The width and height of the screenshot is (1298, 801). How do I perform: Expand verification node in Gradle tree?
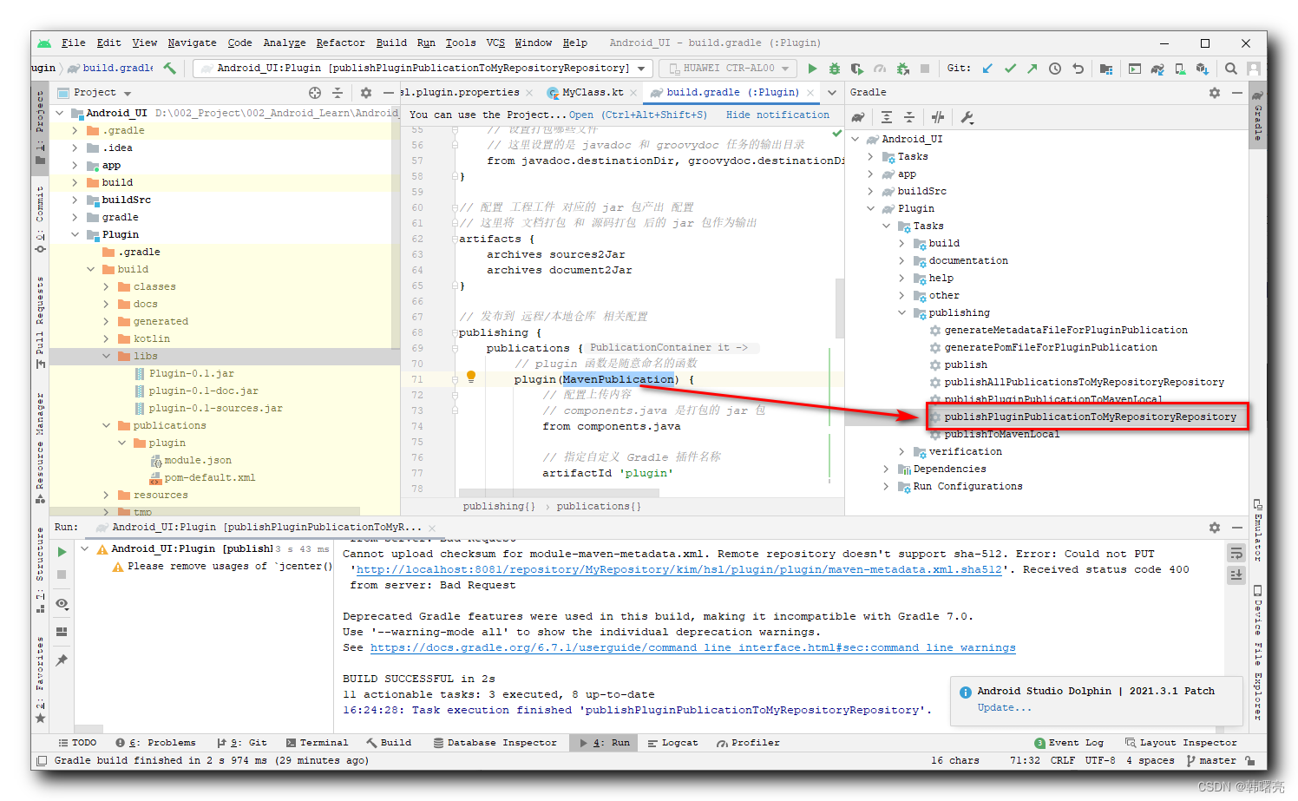(x=901, y=452)
